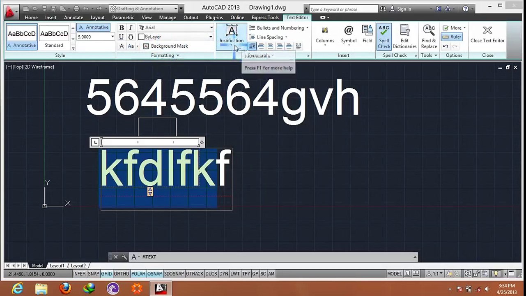
Task: Click the search keyword input box
Action: click(x=343, y=9)
